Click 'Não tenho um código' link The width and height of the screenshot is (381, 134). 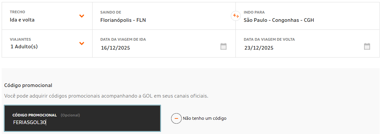(x=205, y=118)
